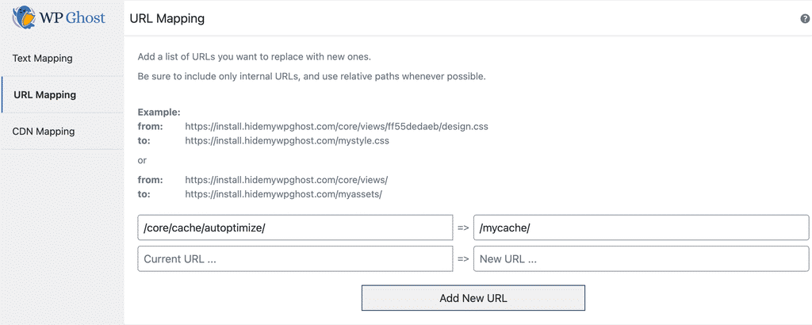Open the Text Mapping tab

(62, 59)
